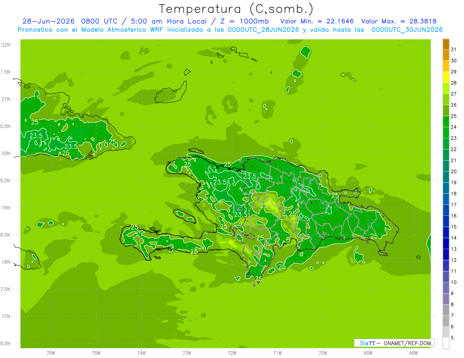
Task: Click the '71W' longitude axis label
Action: click(x=277, y=353)
